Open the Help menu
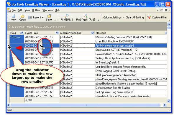Screen dimensions: 174x115 pos(58,10)
